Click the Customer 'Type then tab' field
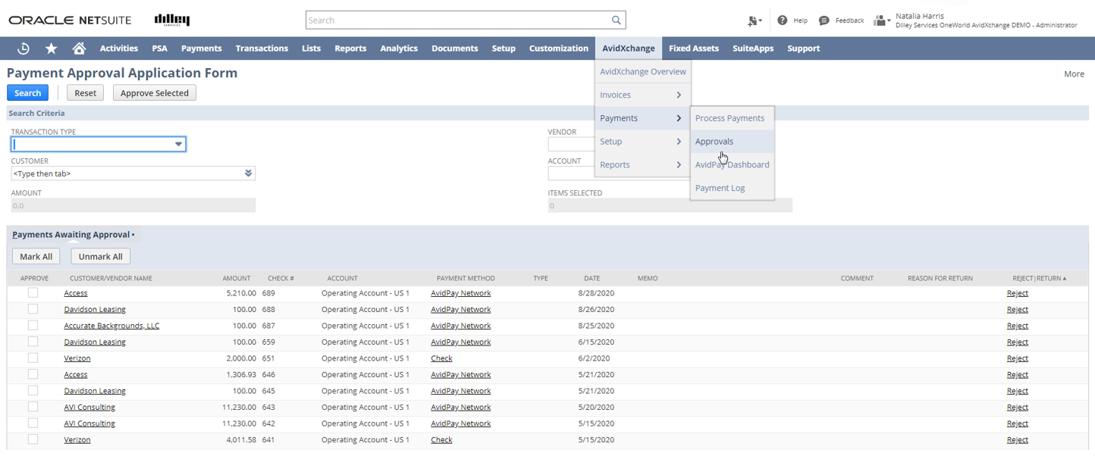Viewport: 1095px width, 456px height. coord(127,173)
